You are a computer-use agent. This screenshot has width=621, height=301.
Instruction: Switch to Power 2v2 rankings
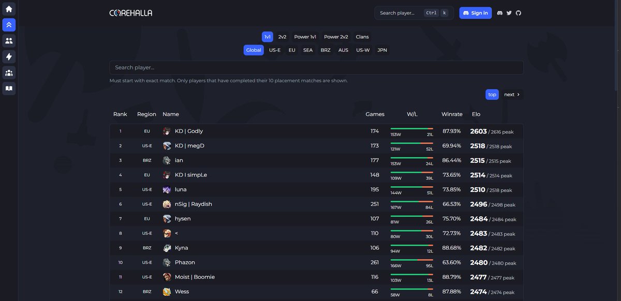pos(336,37)
